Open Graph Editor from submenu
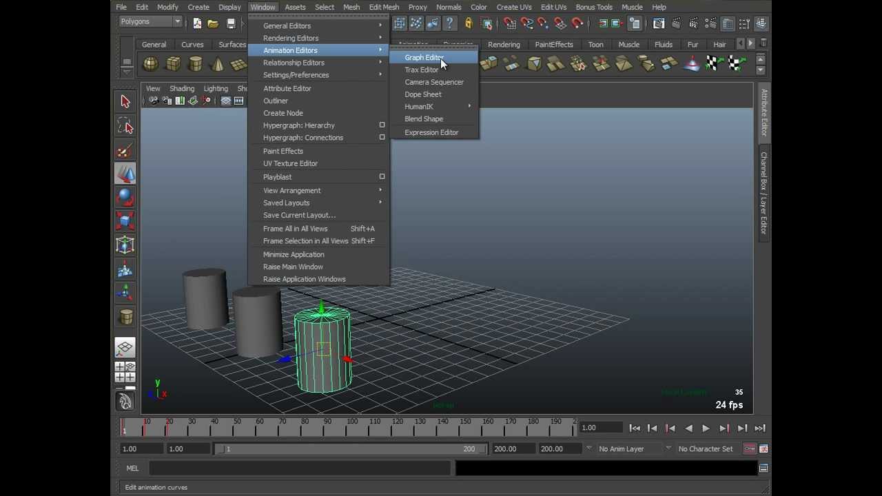882x496 pixels. pos(434,58)
